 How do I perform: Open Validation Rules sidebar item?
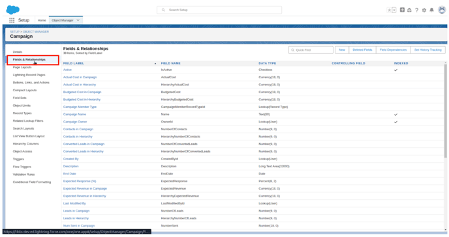click(x=23, y=174)
